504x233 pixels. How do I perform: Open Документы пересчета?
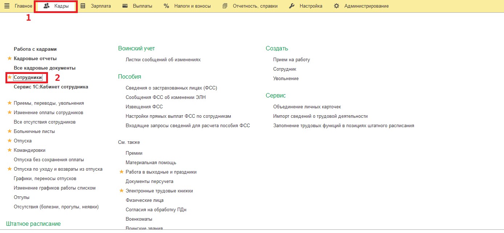pyautogui.click(x=149, y=181)
